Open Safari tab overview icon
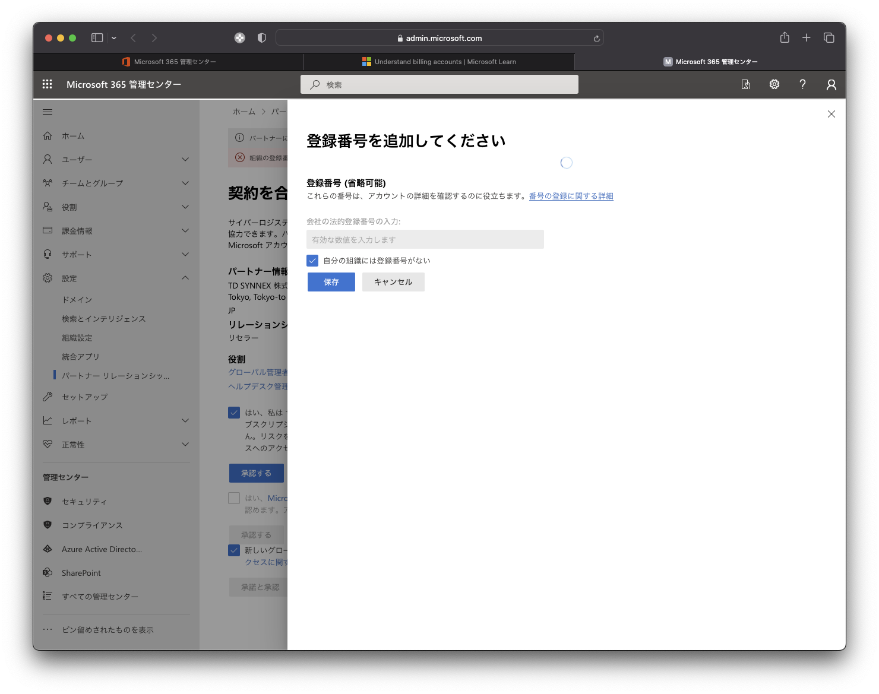879x694 pixels. pos(829,38)
